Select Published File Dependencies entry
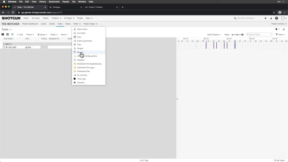288x162 pixels. [x=89, y=64]
